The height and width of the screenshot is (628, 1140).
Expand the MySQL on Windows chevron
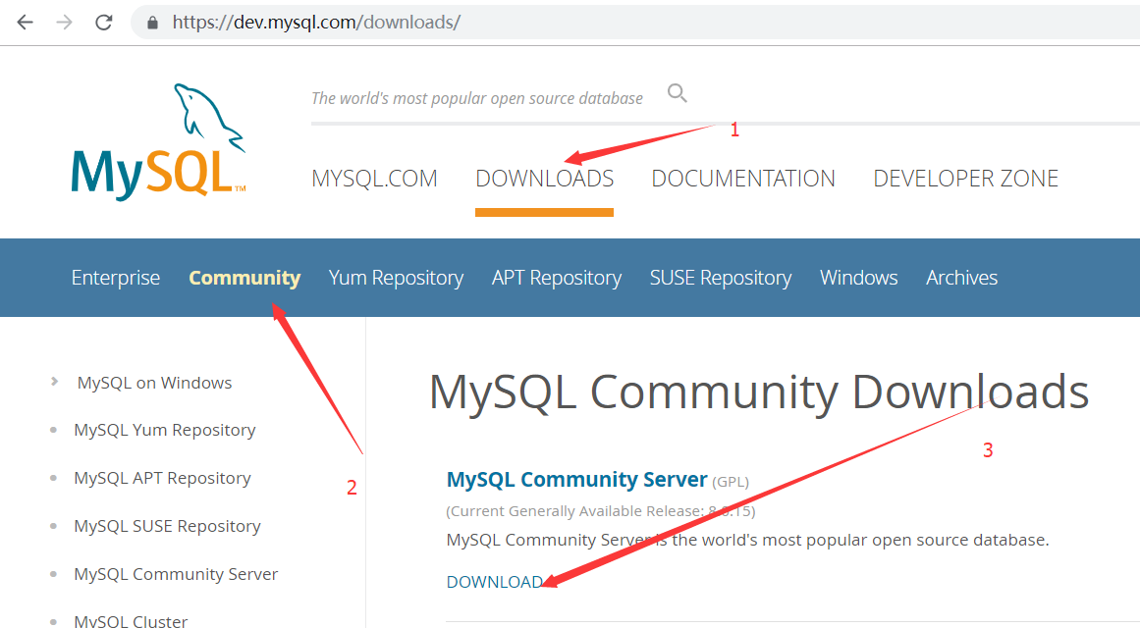point(55,382)
